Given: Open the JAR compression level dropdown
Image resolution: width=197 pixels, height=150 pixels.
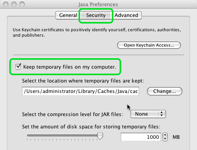Looking at the screenshot, I should click(148, 114).
